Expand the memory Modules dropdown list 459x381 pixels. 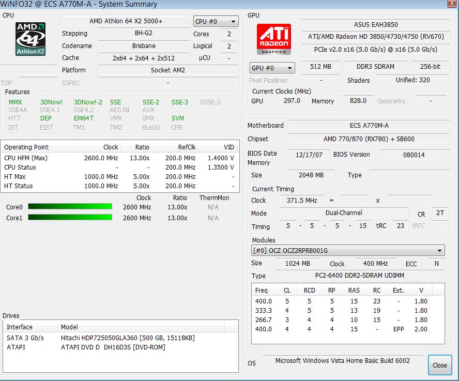coord(348,251)
